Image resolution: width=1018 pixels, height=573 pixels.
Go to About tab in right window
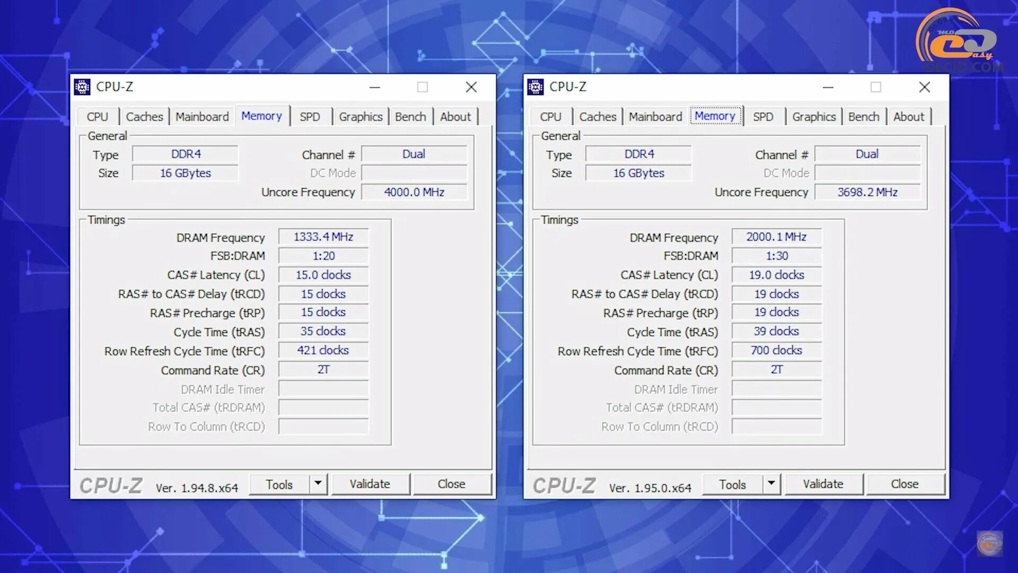pos(908,117)
